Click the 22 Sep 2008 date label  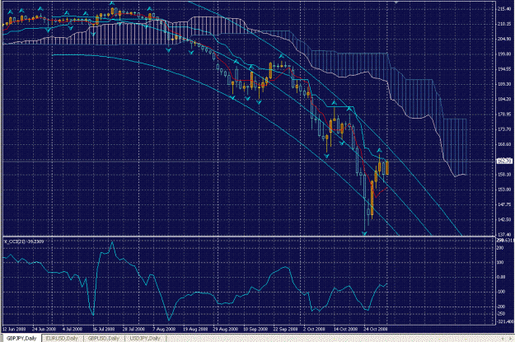pyautogui.click(x=285, y=329)
